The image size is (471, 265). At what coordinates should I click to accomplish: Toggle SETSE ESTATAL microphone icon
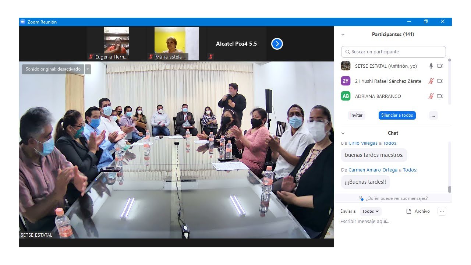tap(431, 66)
